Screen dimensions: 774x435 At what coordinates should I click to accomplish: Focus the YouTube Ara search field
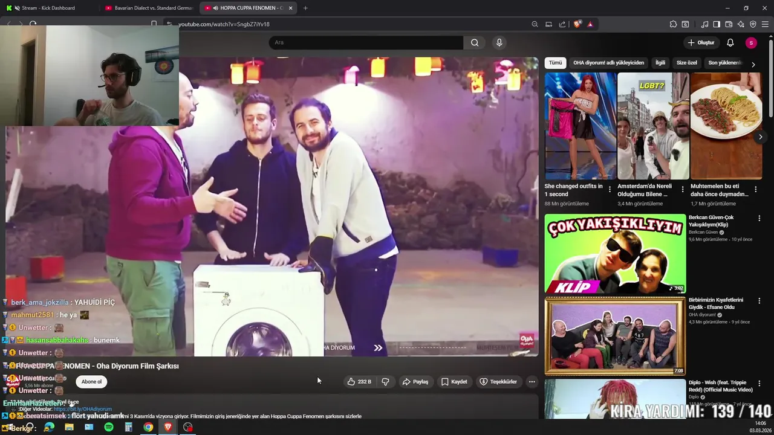(366, 42)
